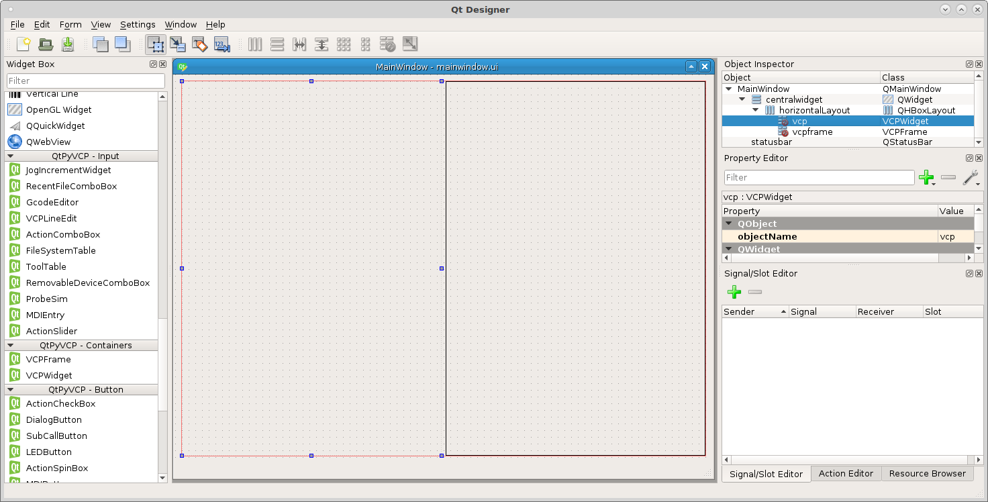Remove the selected signal/slot connection

pyautogui.click(x=755, y=292)
